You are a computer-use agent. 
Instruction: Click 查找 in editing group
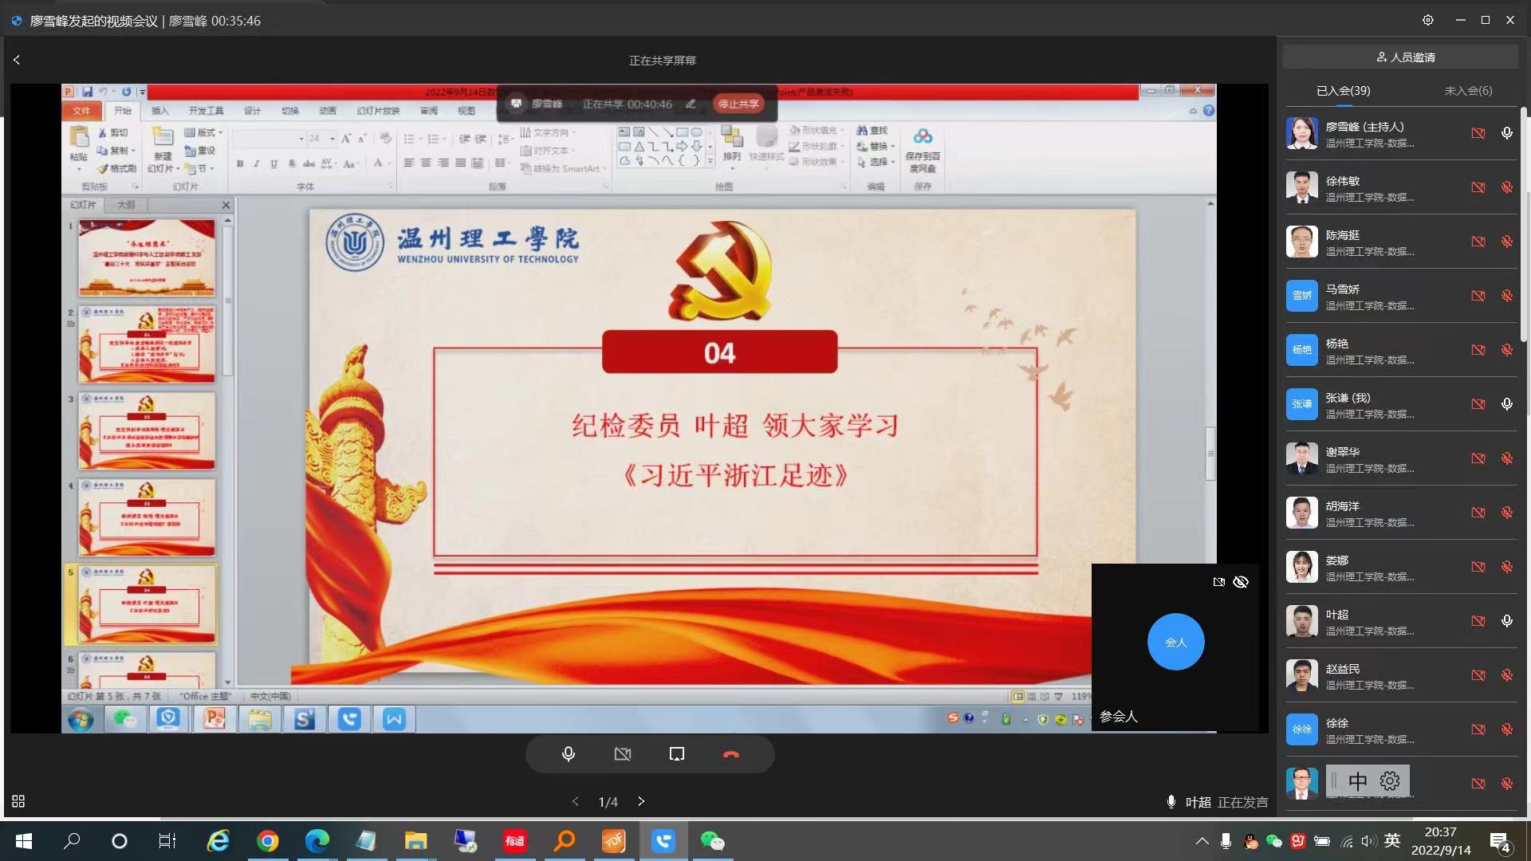coord(872,130)
